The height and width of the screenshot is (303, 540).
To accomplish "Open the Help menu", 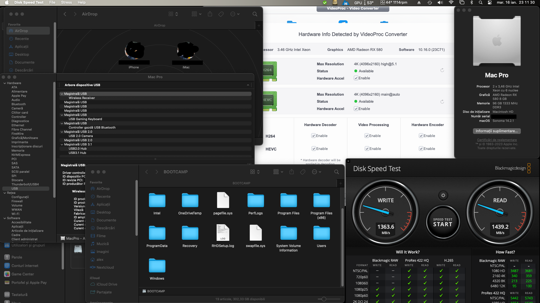I will (x=82, y=3).
